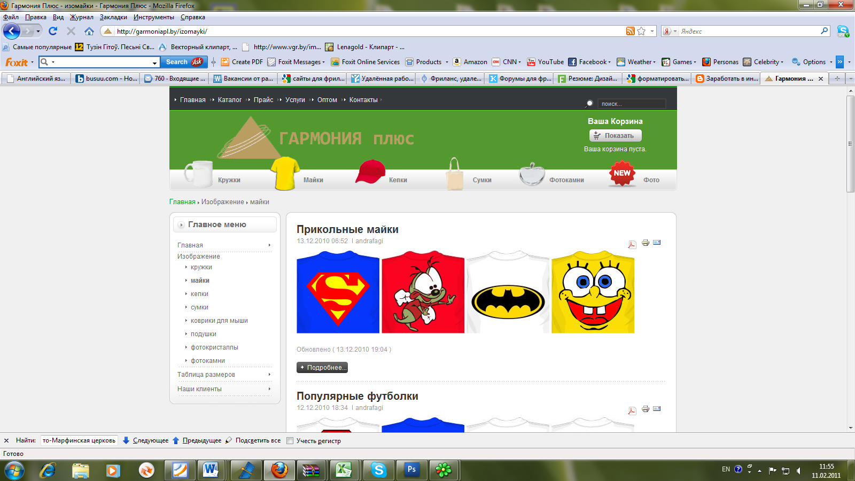Viewport: 855px width, 481px height.
Task: Close the find bar
Action: click(6, 440)
